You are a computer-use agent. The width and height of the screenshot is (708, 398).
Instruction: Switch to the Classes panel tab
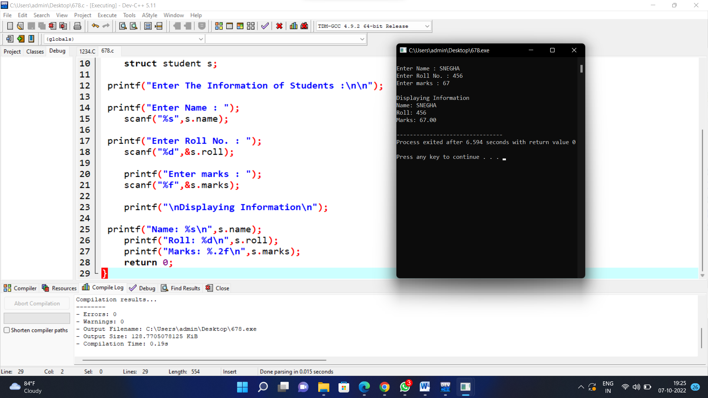click(35, 51)
